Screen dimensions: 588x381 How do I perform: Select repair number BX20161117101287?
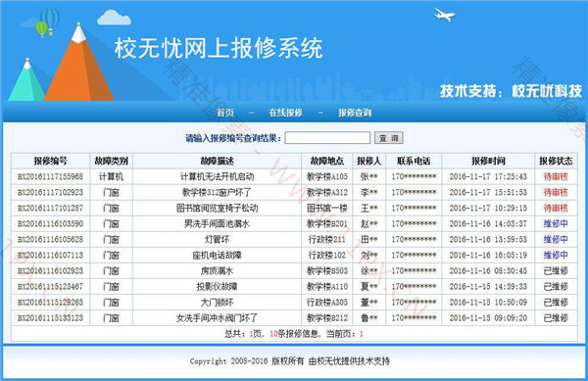pos(50,208)
